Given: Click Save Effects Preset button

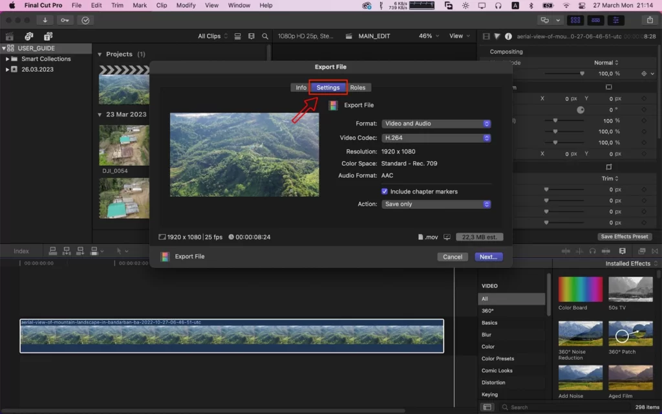Looking at the screenshot, I should point(625,237).
